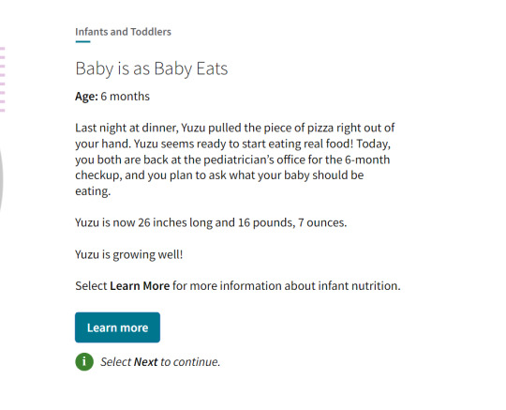Viewport: 506px width, 410px height.
Task: Click the Select Next to continue hint text
Action: pos(160,362)
